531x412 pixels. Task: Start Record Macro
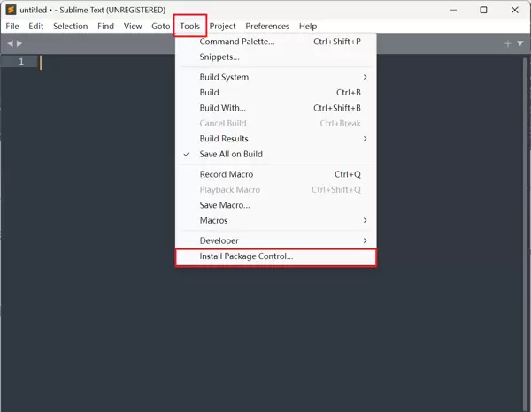pyautogui.click(x=227, y=174)
